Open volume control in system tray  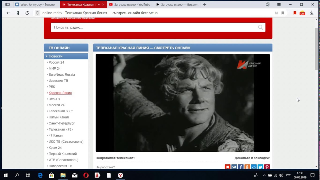click(x=281, y=175)
